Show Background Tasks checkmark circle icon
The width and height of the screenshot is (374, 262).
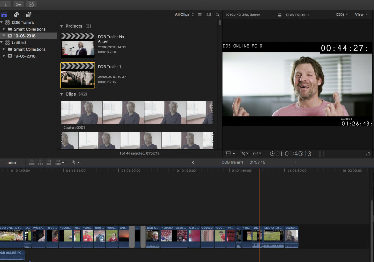(31, 4)
